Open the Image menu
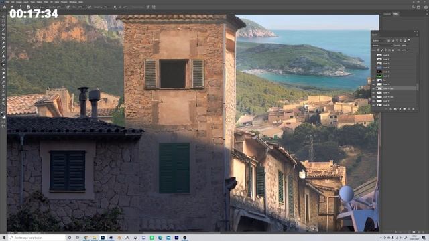429x241 pixels. coord(19,2)
